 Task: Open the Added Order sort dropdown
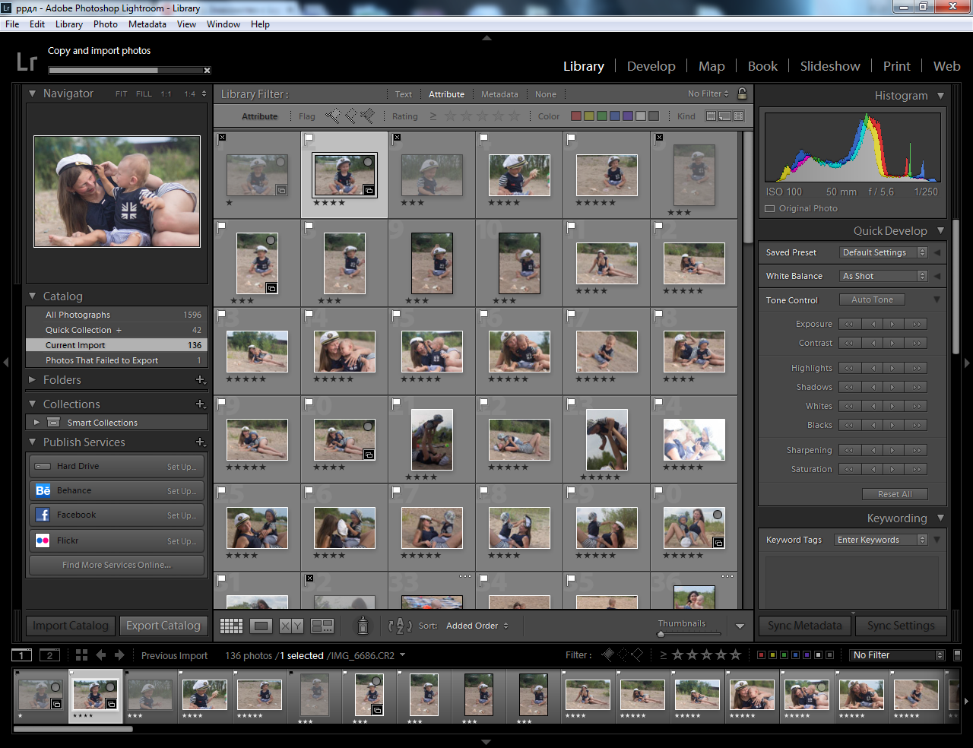point(477,626)
